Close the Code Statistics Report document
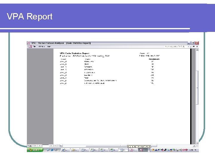Viewport: 215px width, 161px height. click(x=197, y=47)
